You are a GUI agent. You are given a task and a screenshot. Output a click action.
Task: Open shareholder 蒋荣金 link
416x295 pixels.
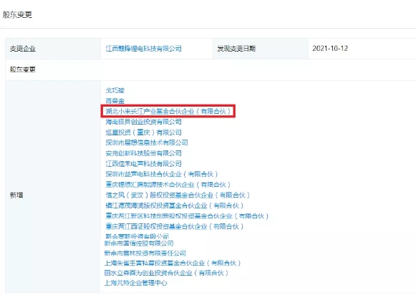[x=115, y=101]
